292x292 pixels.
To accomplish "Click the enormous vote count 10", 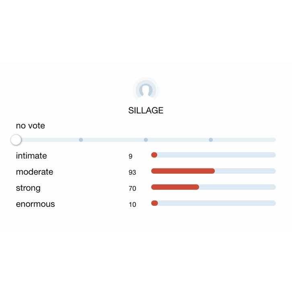I will point(132,205).
